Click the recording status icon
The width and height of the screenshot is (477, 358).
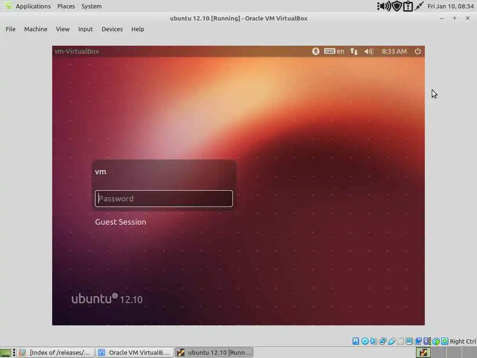(x=418, y=341)
